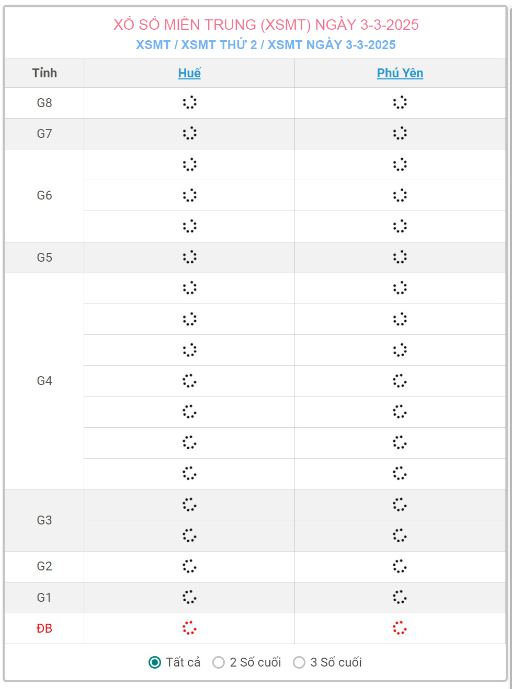Open the XSMT THỨ 2 breadcrumb
This screenshot has width=512, height=689.
[219, 45]
